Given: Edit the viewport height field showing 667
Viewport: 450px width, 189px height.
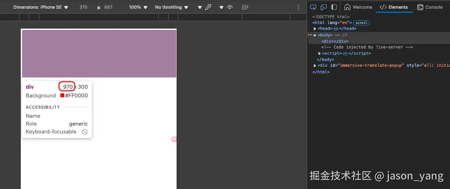Looking at the screenshot, I should 108,7.
